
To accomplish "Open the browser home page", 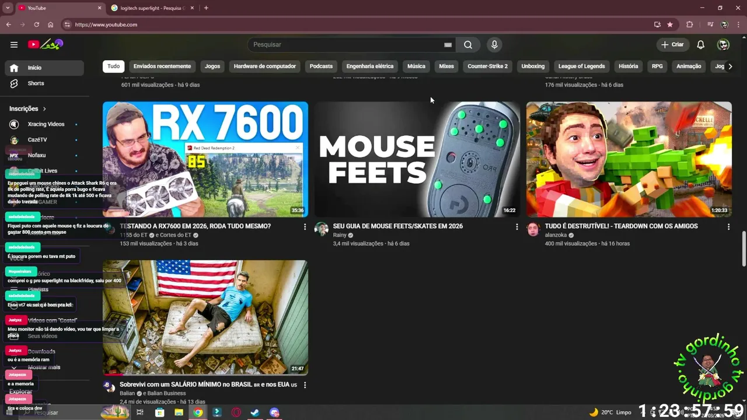I will 51,24.
